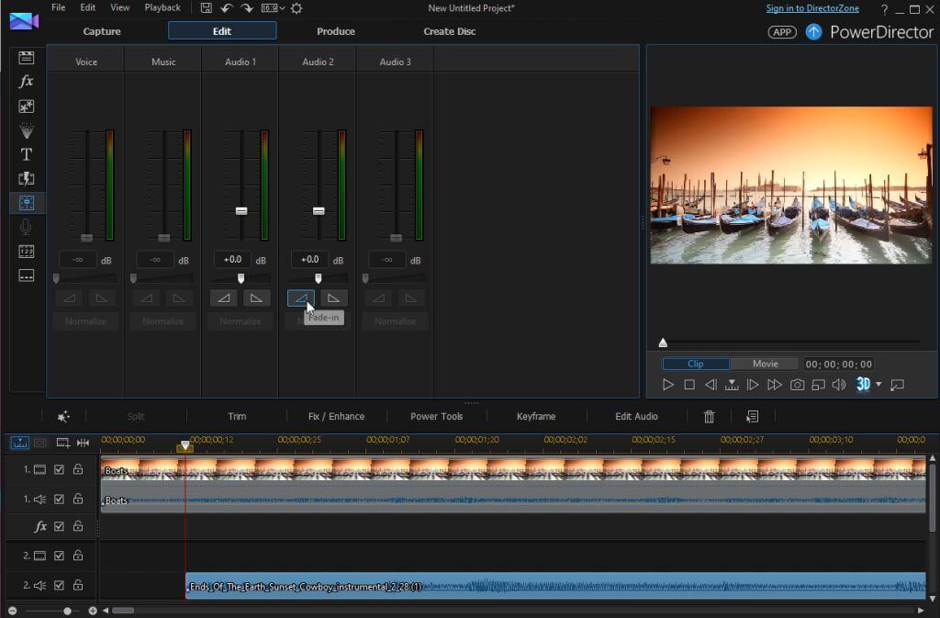Delete selected clip using trash icon
This screenshot has width=940, height=618.
tap(709, 417)
